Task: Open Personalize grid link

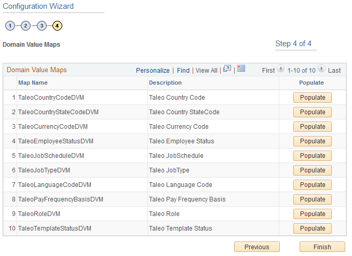Action: pos(153,71)
